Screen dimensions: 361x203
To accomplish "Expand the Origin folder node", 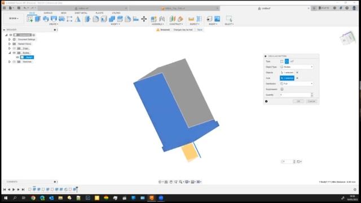I will pyautogui.click(x=10, y=48).
